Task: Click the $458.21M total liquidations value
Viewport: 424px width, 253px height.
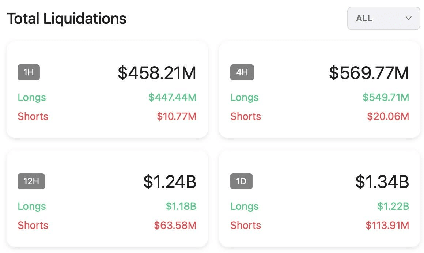Action: 157,73
